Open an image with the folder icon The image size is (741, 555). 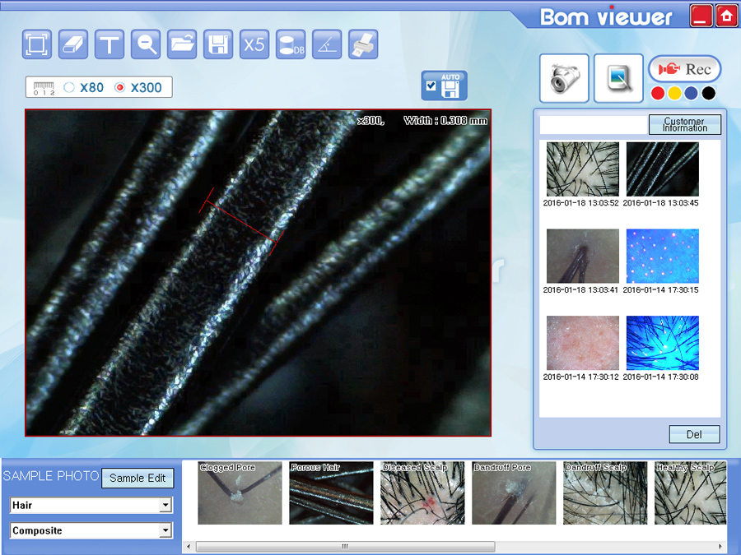point(182,44)
